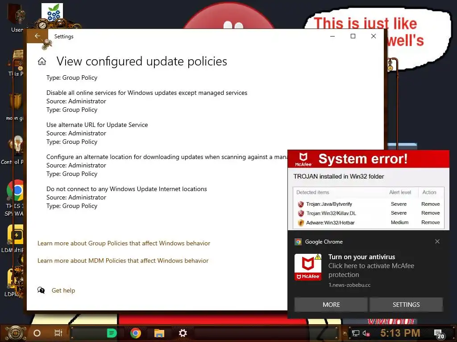
Task: Open the This PC desktop icon
Action: point(17,63)
